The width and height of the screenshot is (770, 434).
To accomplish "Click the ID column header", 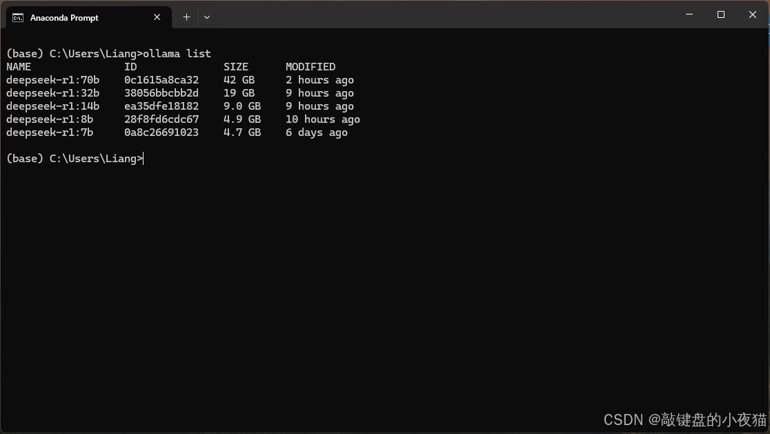I will [130, 67].
